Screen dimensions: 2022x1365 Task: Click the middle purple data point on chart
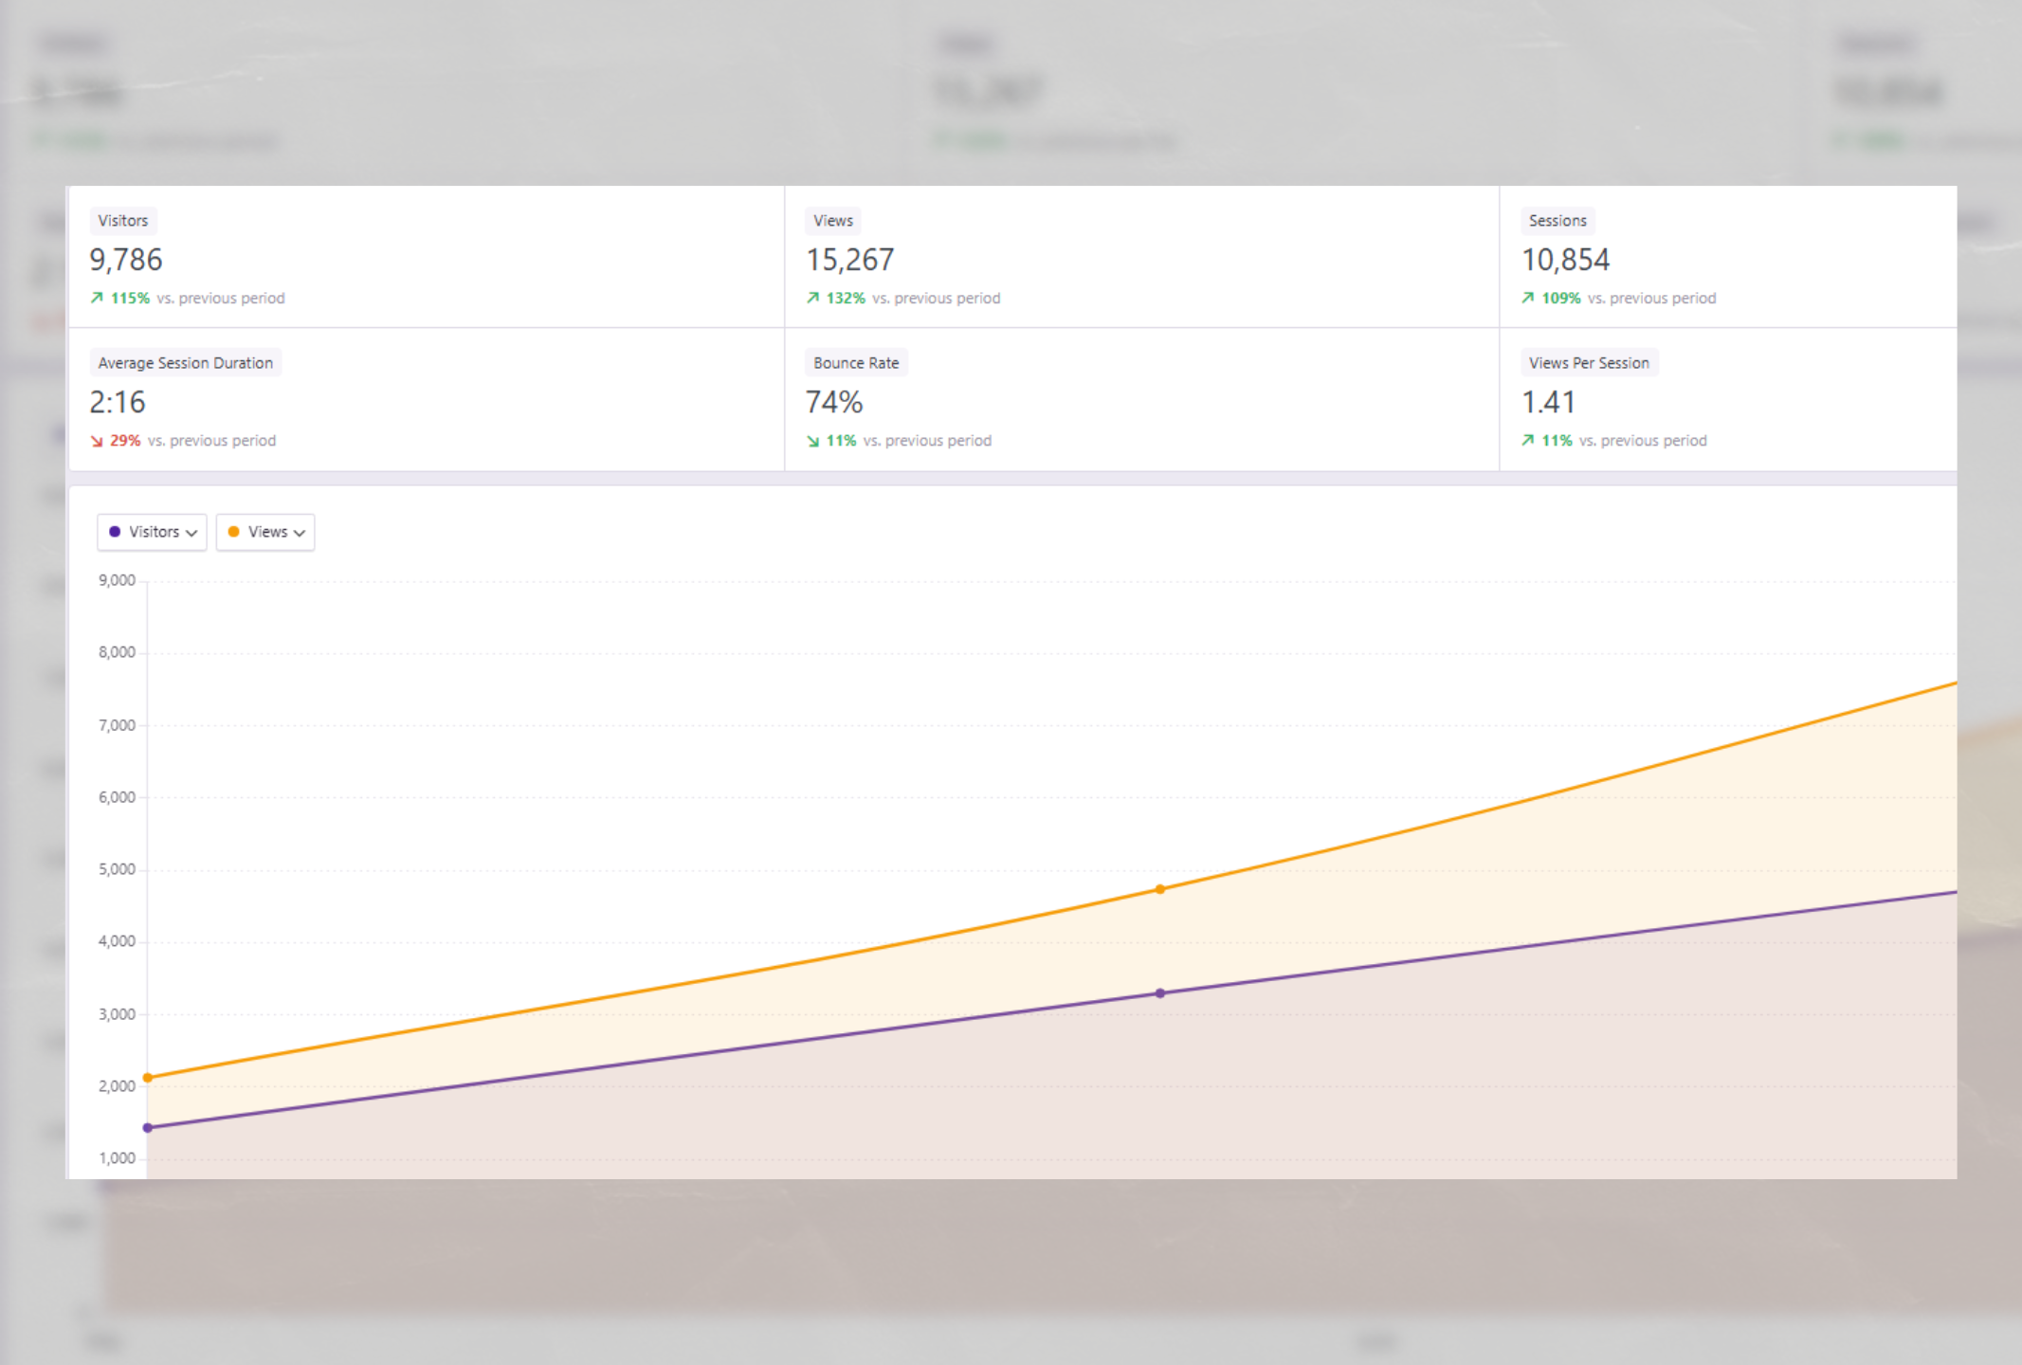(1159, 993)
